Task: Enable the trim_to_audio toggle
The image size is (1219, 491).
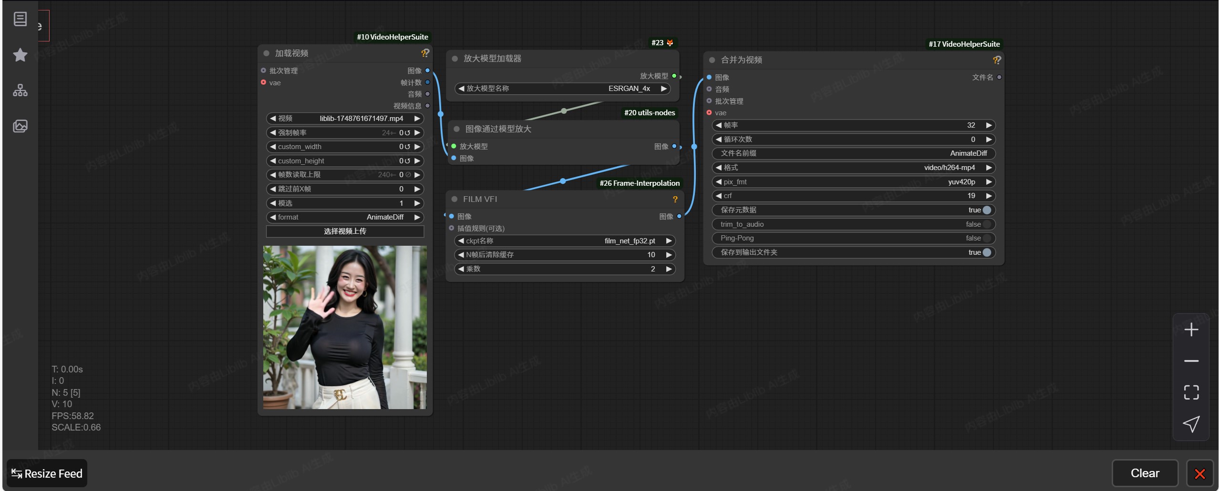Action: click(x=987, y=224)
